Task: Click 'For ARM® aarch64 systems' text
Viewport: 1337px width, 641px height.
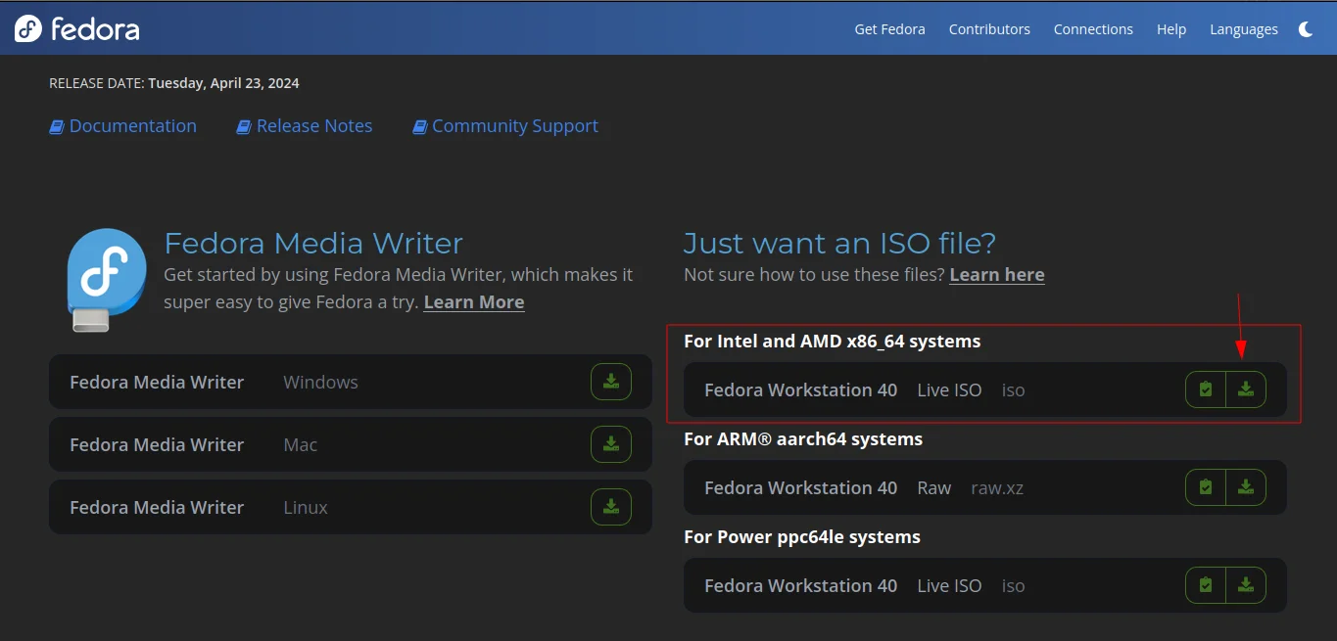Action: click(803, 439)
